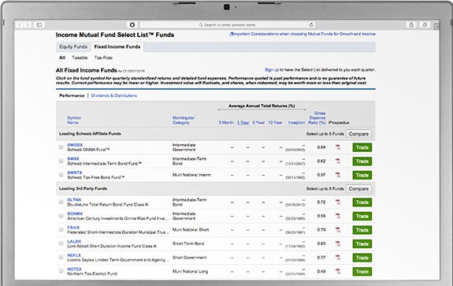The height and width of the screenshot is (286, 453).
Task: Open NOTEX fund symbol link
Action: coord(75,269)
